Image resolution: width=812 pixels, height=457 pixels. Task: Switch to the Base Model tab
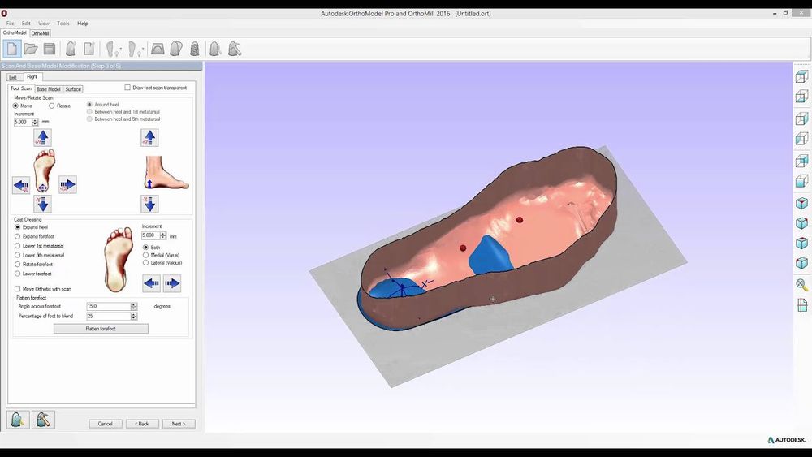[x=48, y=89]
